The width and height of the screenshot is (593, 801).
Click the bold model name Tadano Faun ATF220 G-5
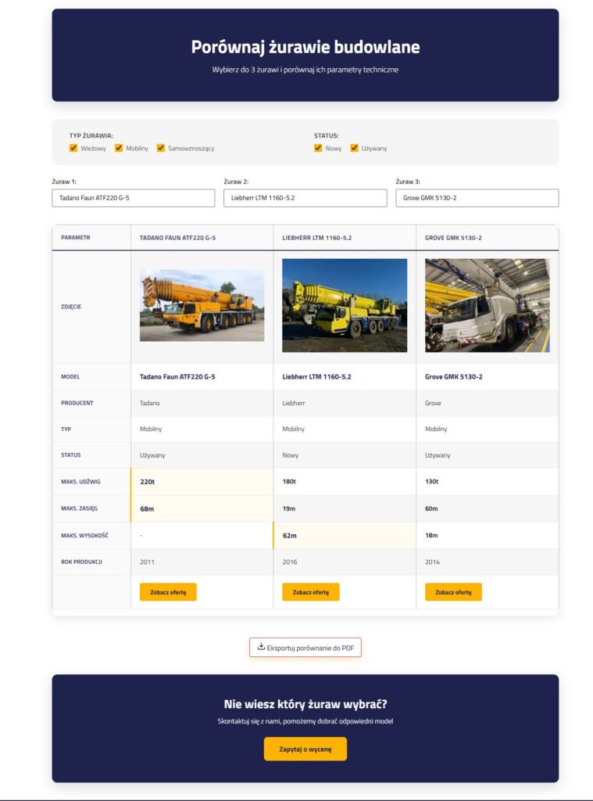pyautogui.click(x=177, y=377)
